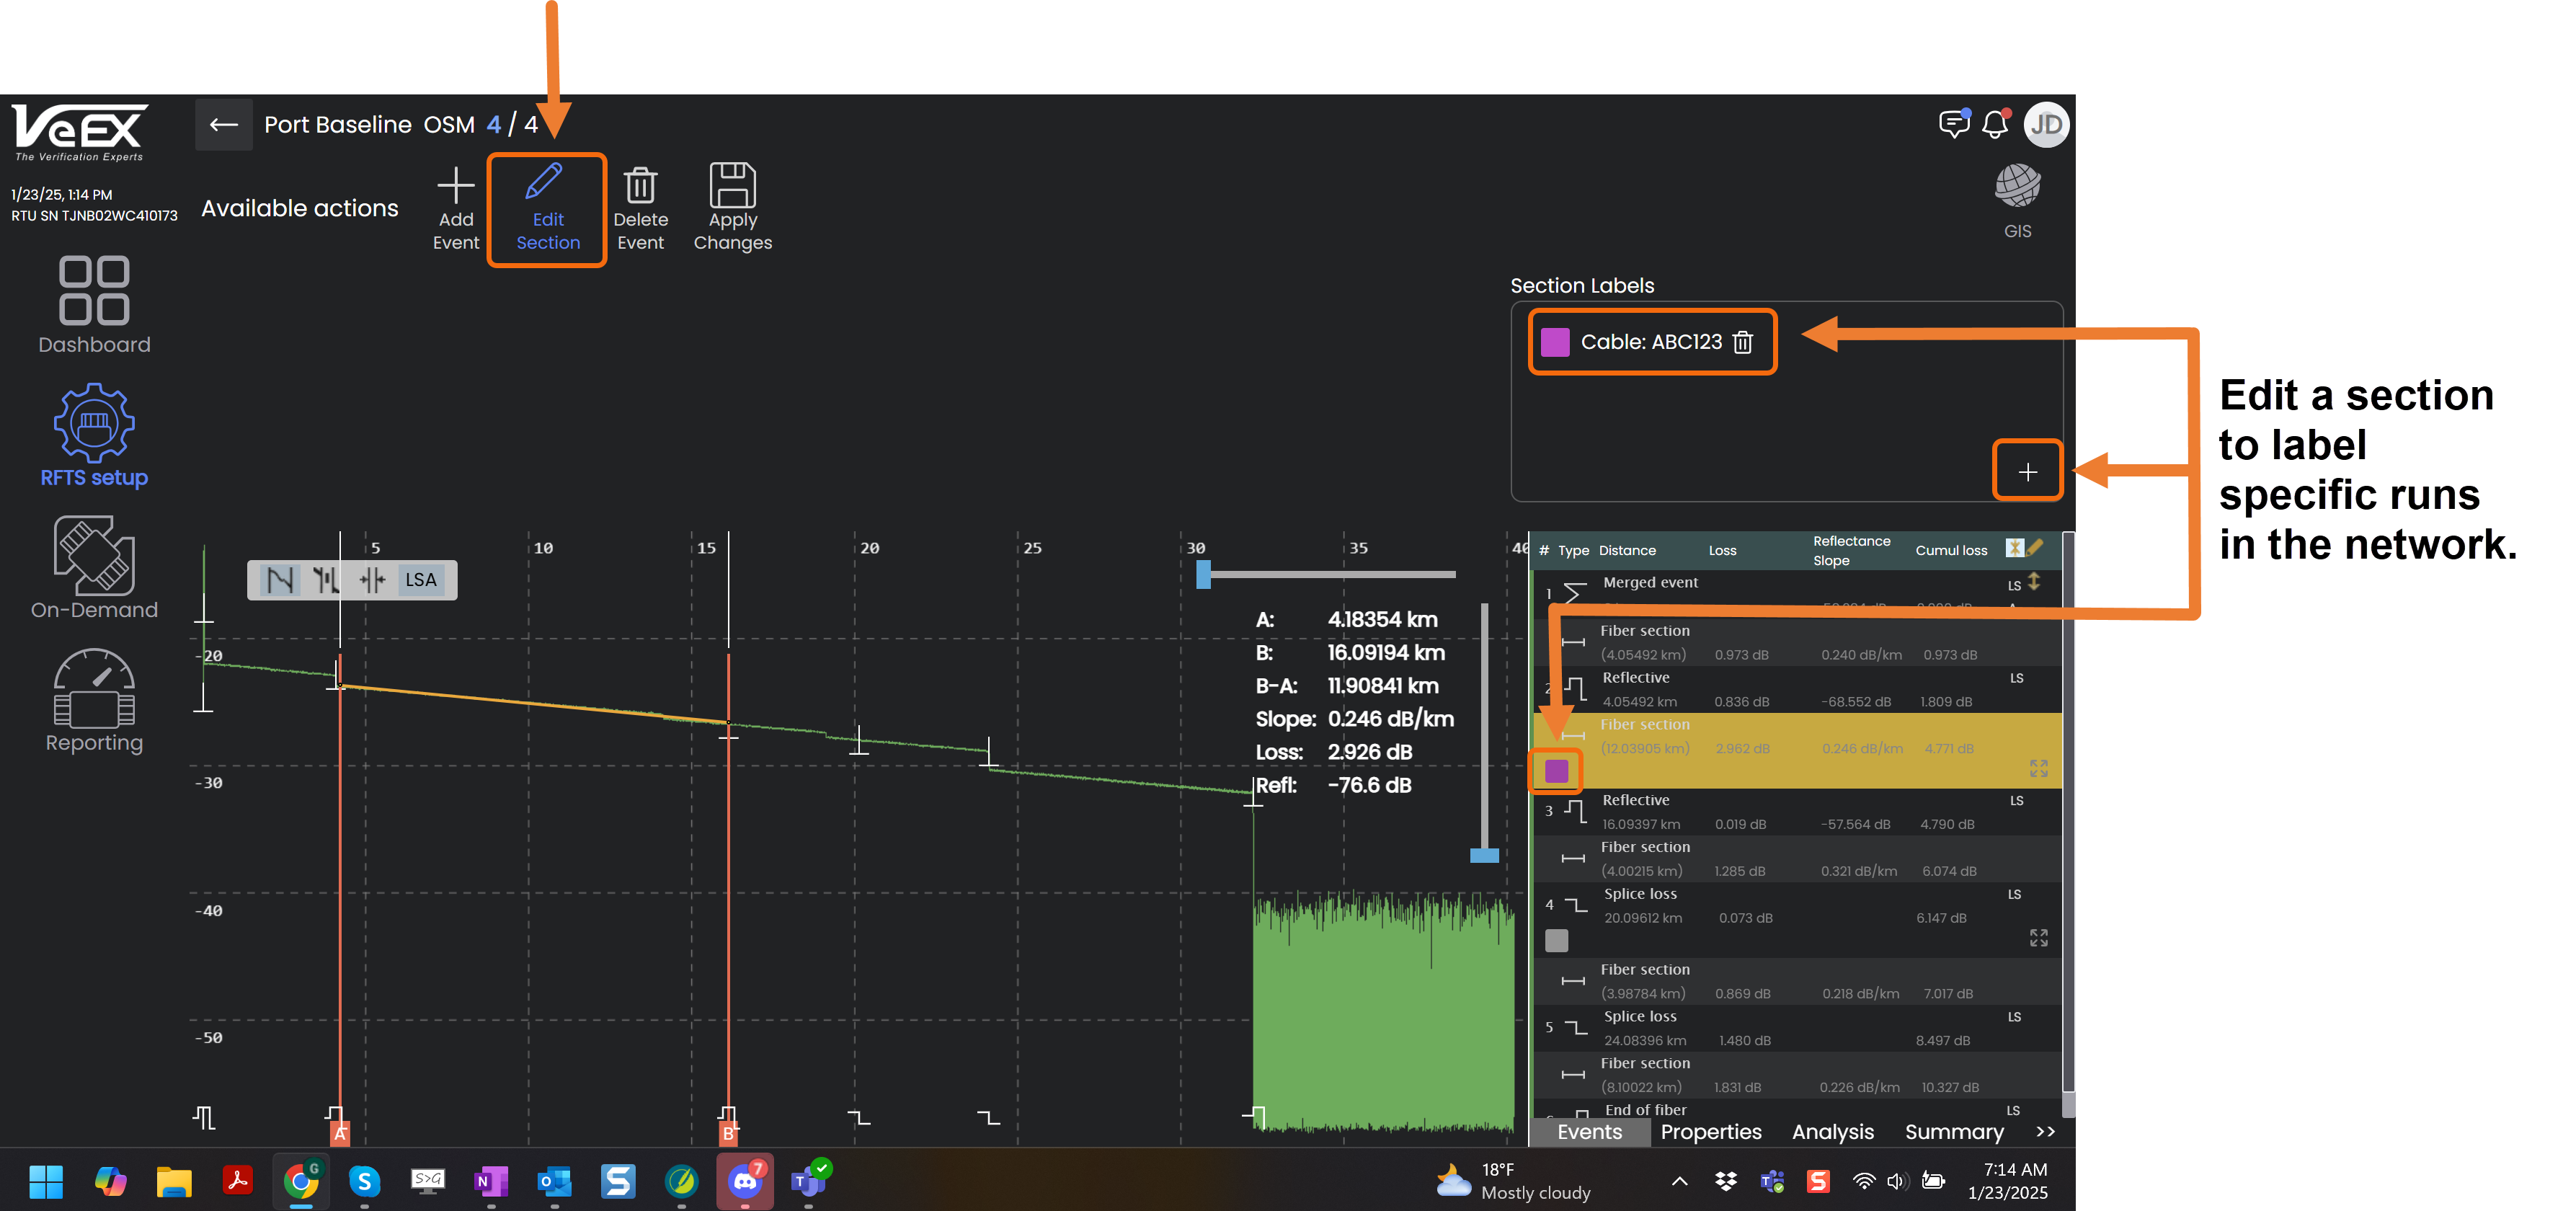Click the Add Event plus icon

pyautogui.click(x=455, y=185)
